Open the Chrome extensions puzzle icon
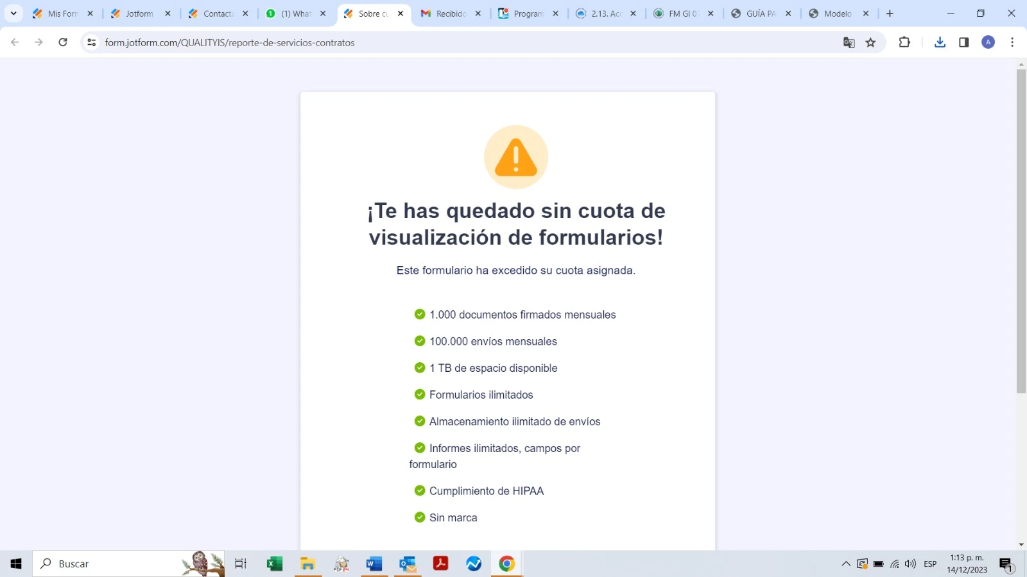Image resolution: width=1027 pixels, height=577 pixels. [904, 42]
